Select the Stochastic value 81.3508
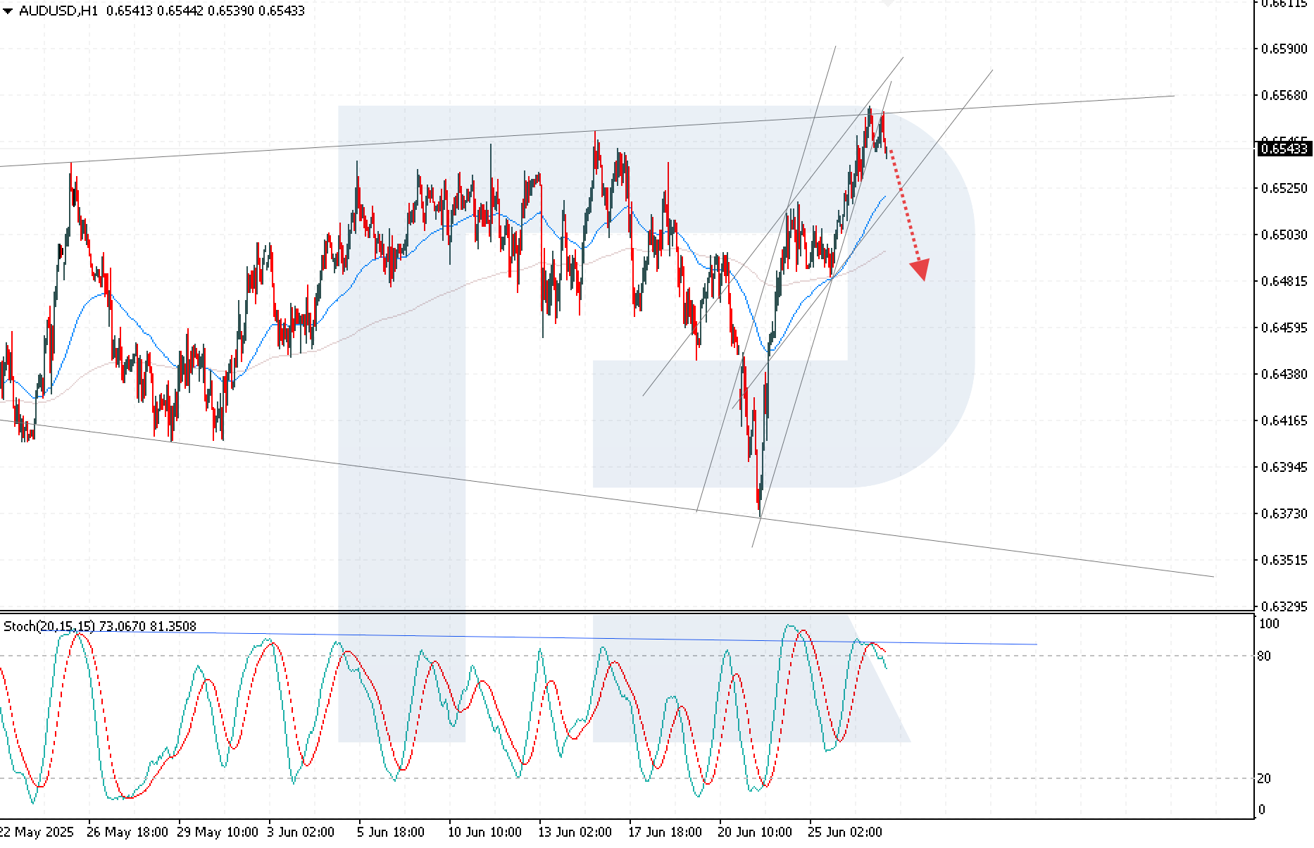Screen dimensions: 1314x848 coord(173,626)
